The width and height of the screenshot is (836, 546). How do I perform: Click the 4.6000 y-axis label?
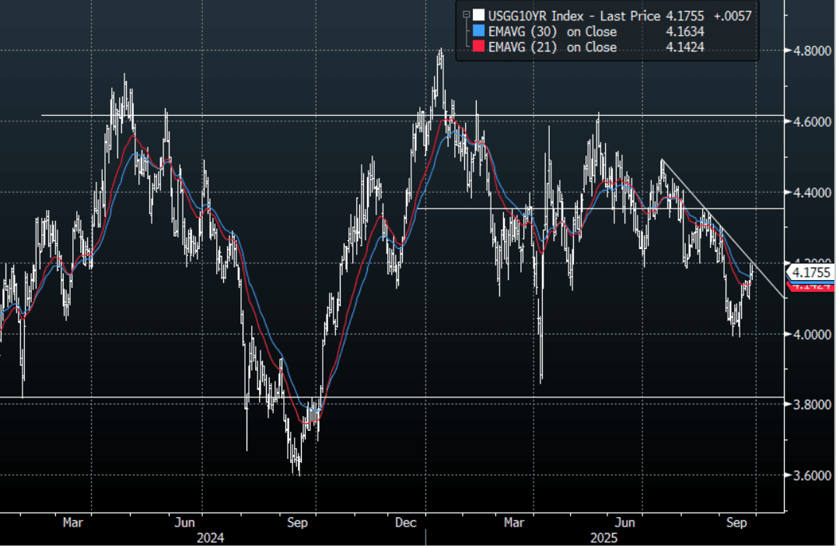pos(813,122)
